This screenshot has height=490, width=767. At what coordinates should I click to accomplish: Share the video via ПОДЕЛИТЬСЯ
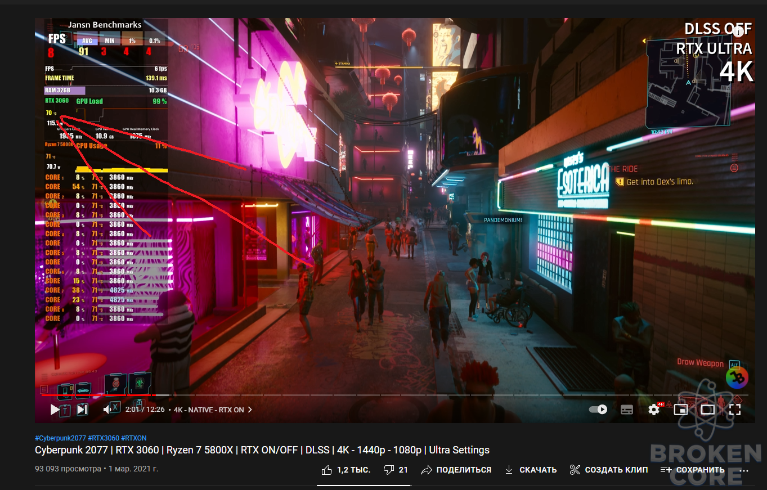click(x=456, y=470)
